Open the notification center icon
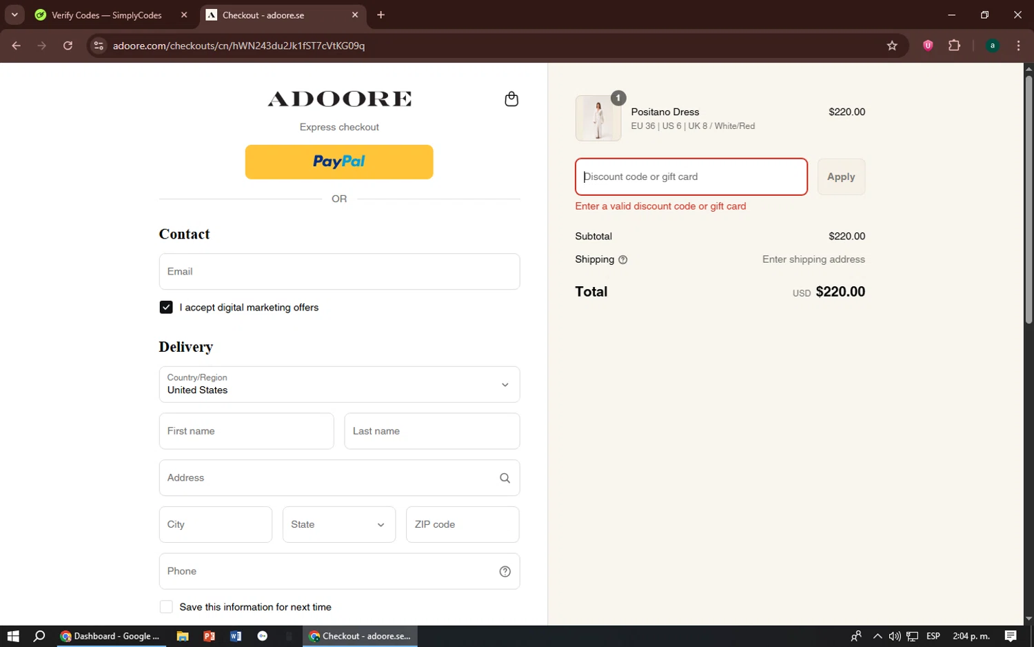 point(1011,636)
